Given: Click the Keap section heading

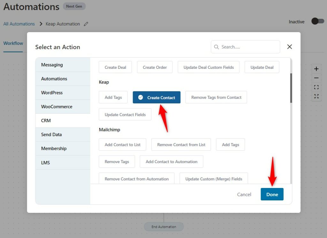Looking at the screenshot, I should coord(104,82).
